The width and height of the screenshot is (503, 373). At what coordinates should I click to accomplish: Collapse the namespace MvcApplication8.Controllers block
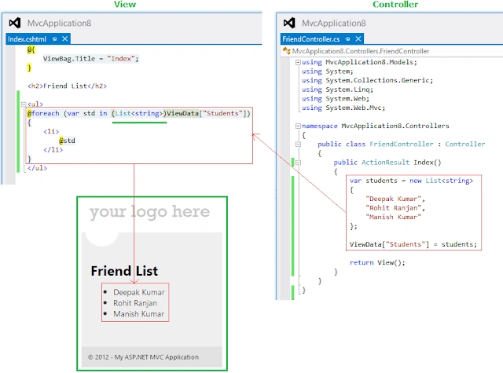pyautogui.click(x=298, y=126)
